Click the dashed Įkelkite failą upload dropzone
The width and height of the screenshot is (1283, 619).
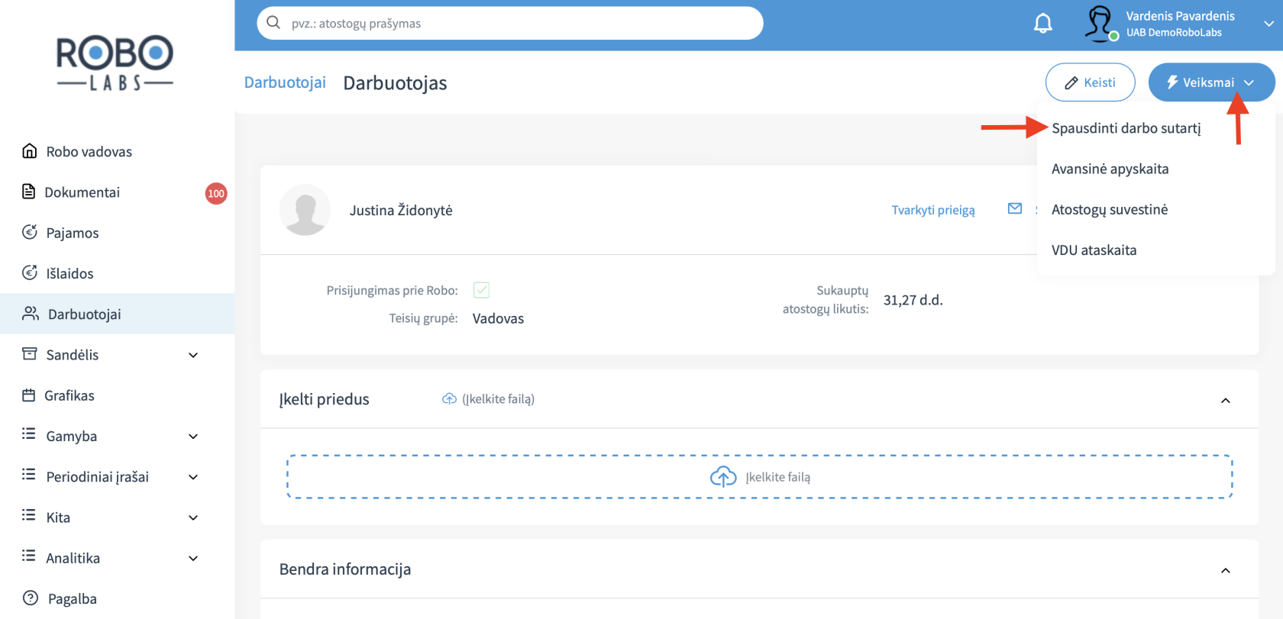pos(759,476)
